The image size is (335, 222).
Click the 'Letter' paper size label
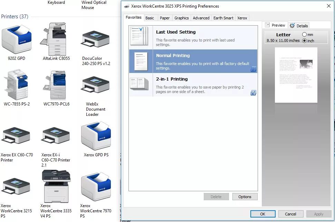click(x=283, y=35)
